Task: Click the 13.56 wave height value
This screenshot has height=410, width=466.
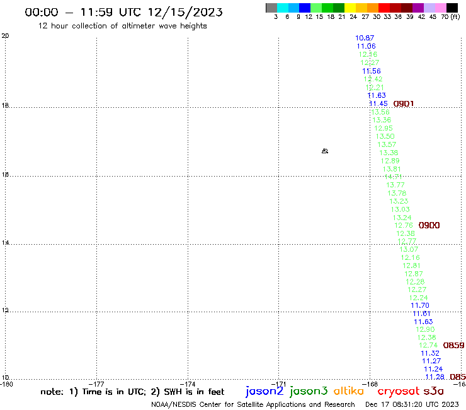Action: [x=380, y=112]
